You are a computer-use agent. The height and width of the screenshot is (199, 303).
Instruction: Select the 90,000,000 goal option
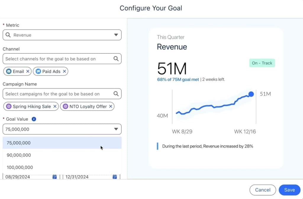[x=62, y=155]
